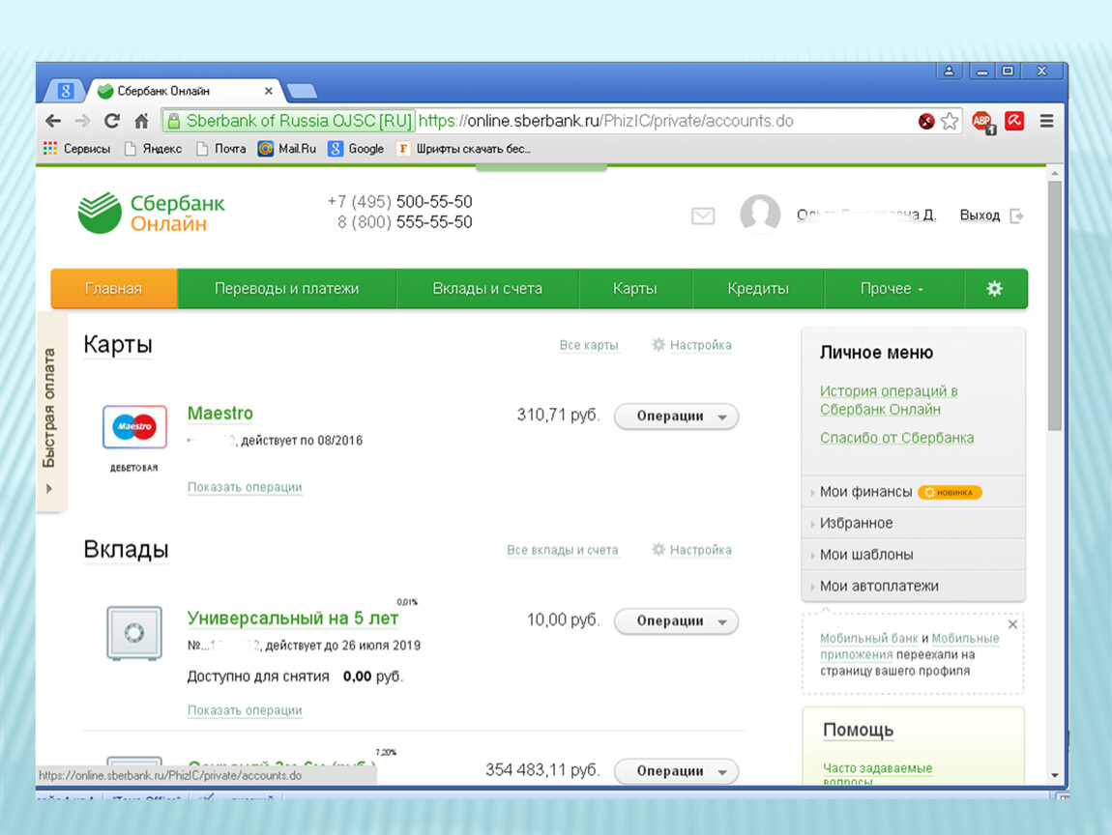
Task: Open the Сервисы apps grid bookmark
Action: click(x=76, y=149)
